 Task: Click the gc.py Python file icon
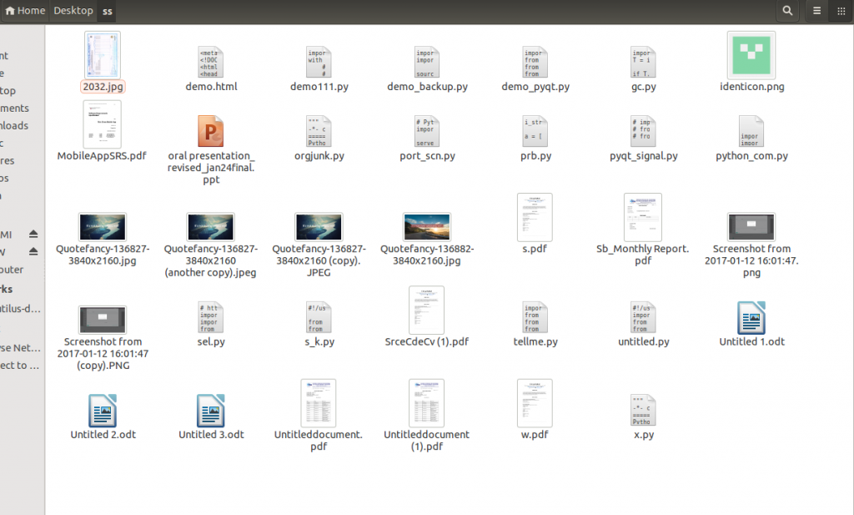643,62
